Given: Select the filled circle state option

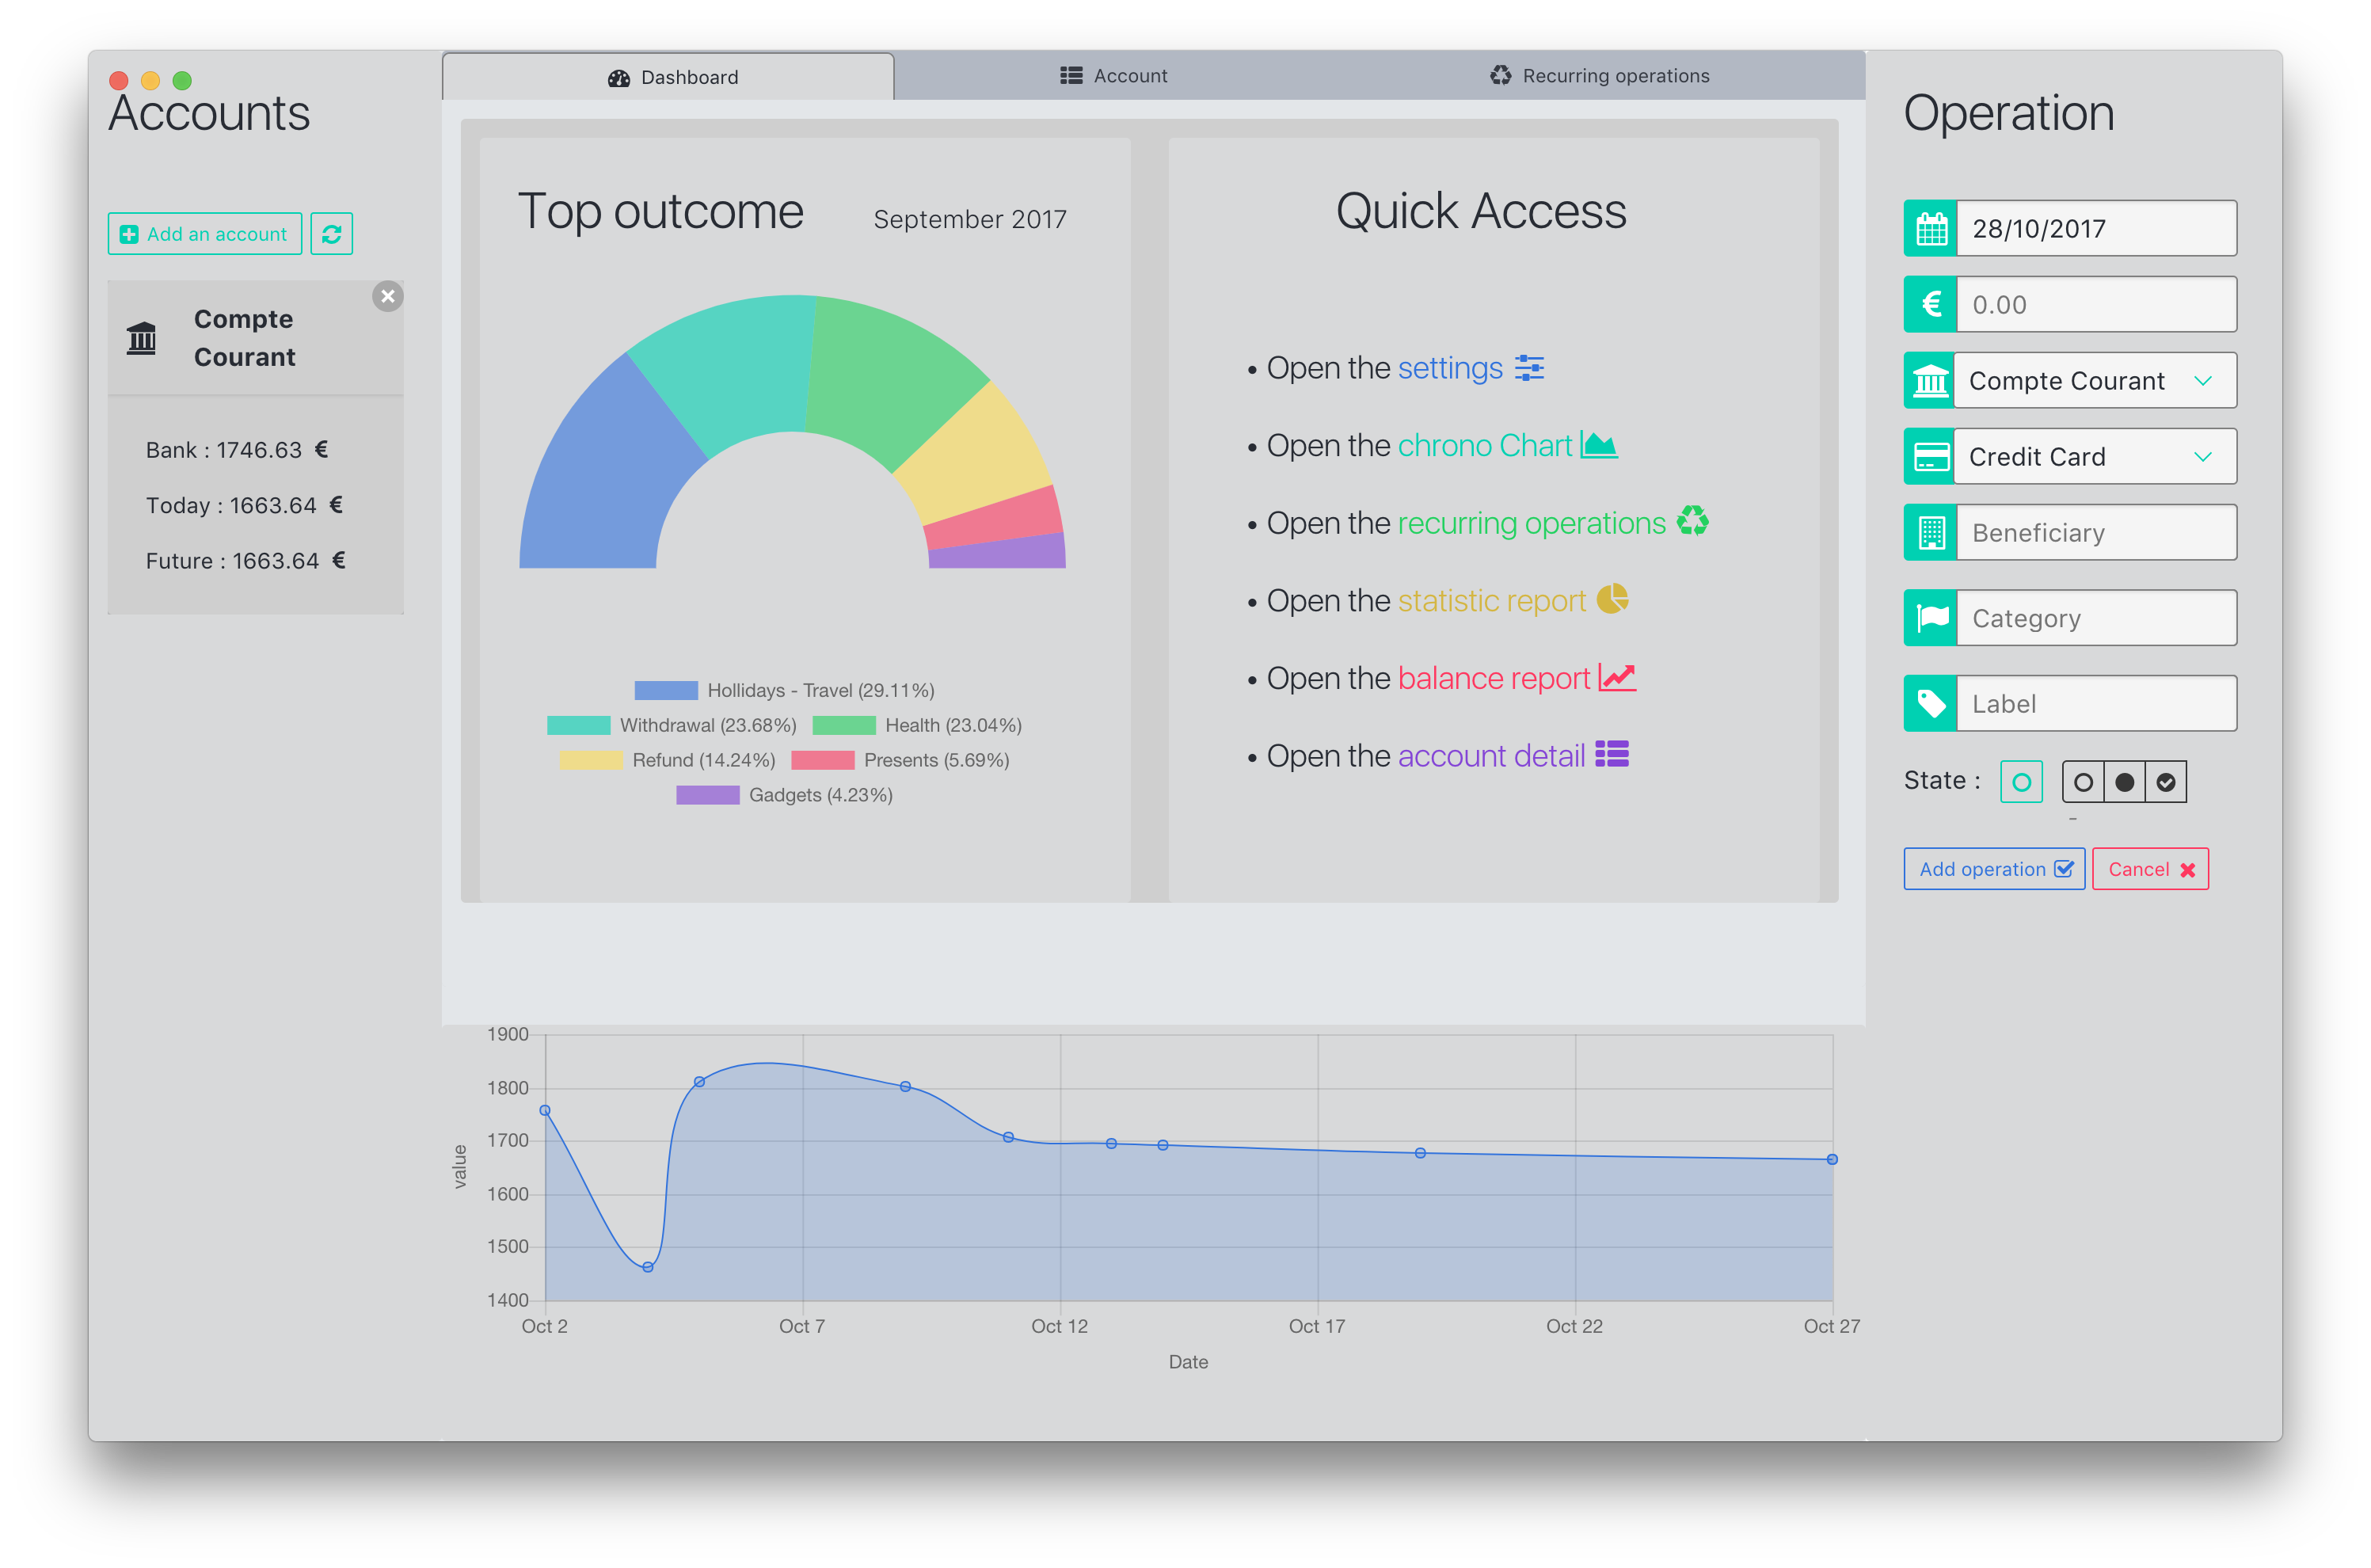Looking at the screenshot, I should click(2125, 782).
